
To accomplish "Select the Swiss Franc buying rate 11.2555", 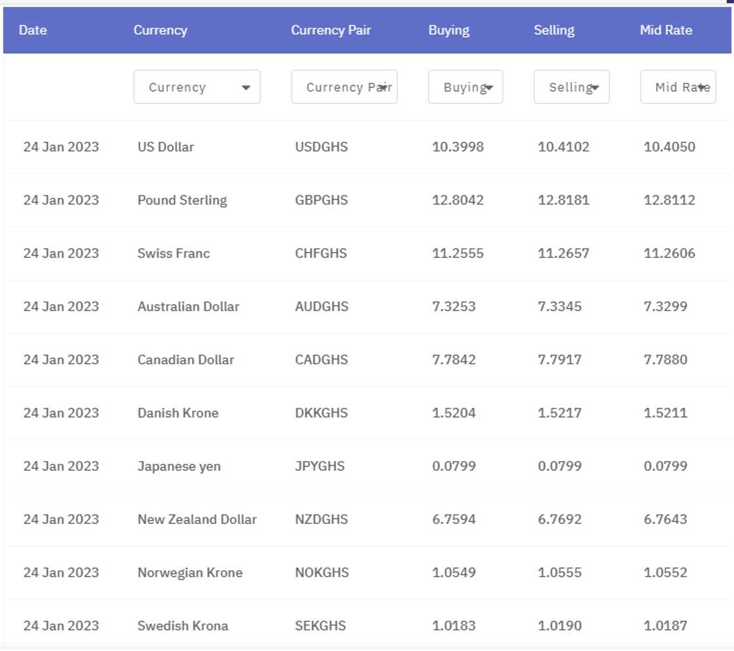I will (457, 253).
